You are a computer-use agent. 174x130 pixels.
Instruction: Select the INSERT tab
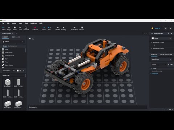5,37
